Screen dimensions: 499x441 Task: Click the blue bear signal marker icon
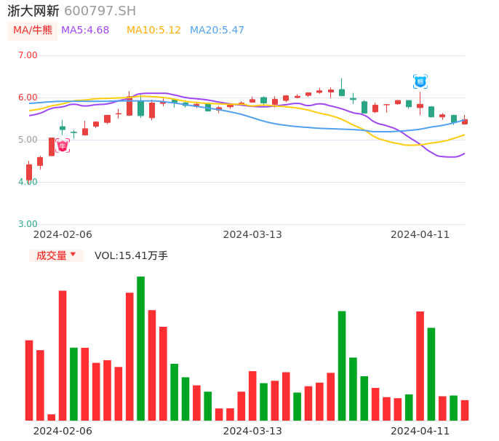pos(420,82)
